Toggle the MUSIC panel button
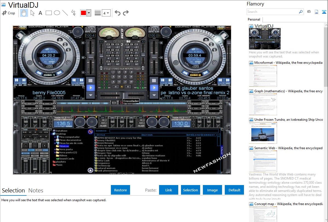Image resolution: width=328 pixels, height=222 pixels. point(25,153)
